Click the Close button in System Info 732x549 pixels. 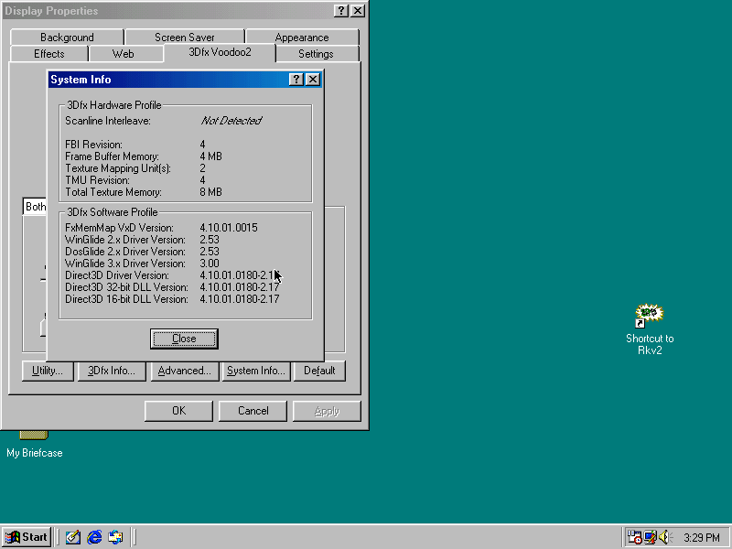pyautogui.click(x=184, y=339)
